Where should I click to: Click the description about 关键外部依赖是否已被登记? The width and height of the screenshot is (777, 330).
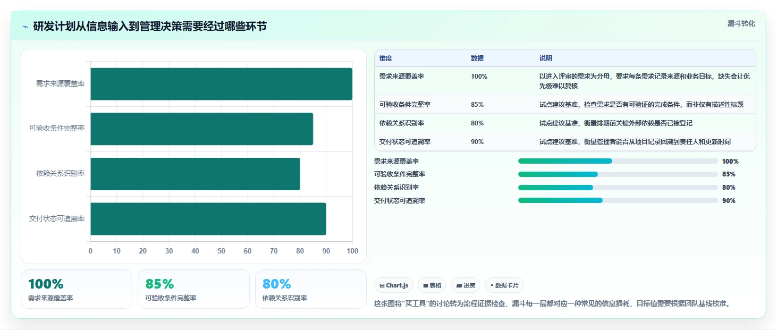click(x=616, y=123)
